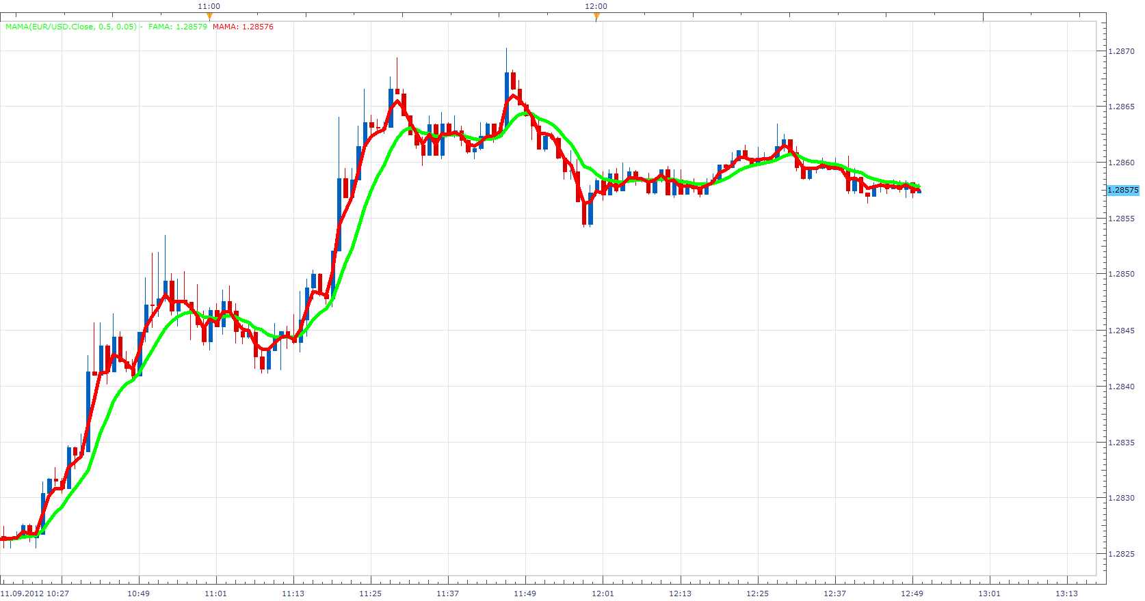Click the 1.2845 price axis label
This screenshot has width=1145, height=601.
point(1122,331)
